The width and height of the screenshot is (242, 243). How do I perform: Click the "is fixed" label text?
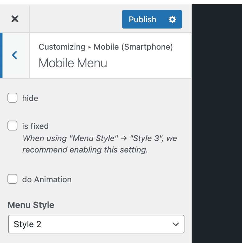[35, 126]
